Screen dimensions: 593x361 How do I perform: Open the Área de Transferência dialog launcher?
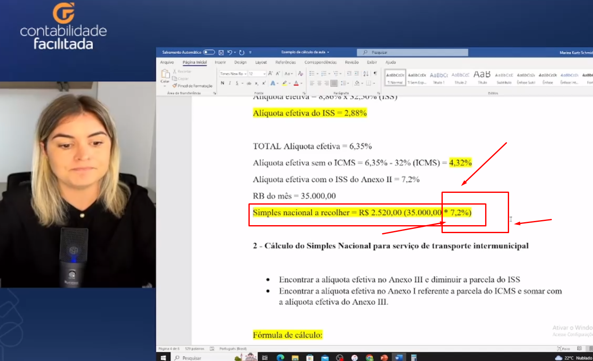tap(214, 93)
